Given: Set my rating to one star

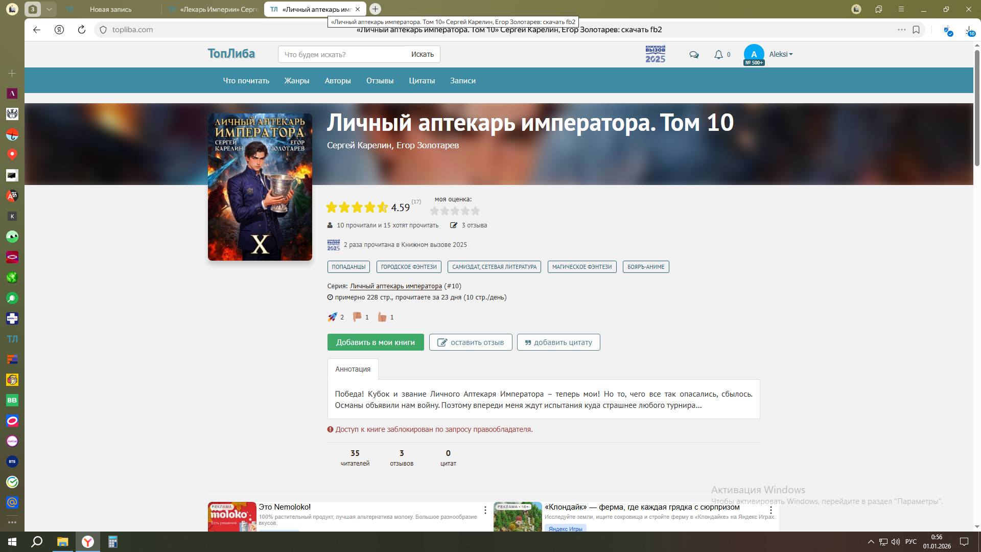Looking at the screenshot, I should (x=435, y=211).
